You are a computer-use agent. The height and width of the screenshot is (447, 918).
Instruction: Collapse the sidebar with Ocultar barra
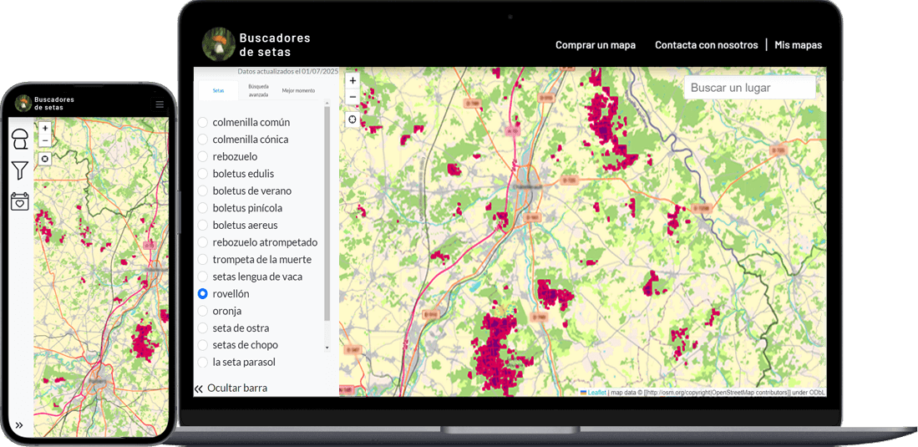(x=231, y=388)
